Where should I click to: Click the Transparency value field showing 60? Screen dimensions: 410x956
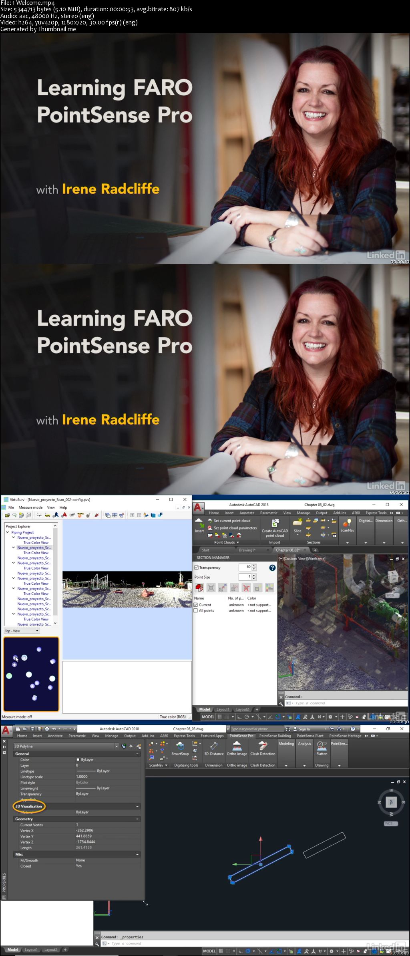pos(245,567)
